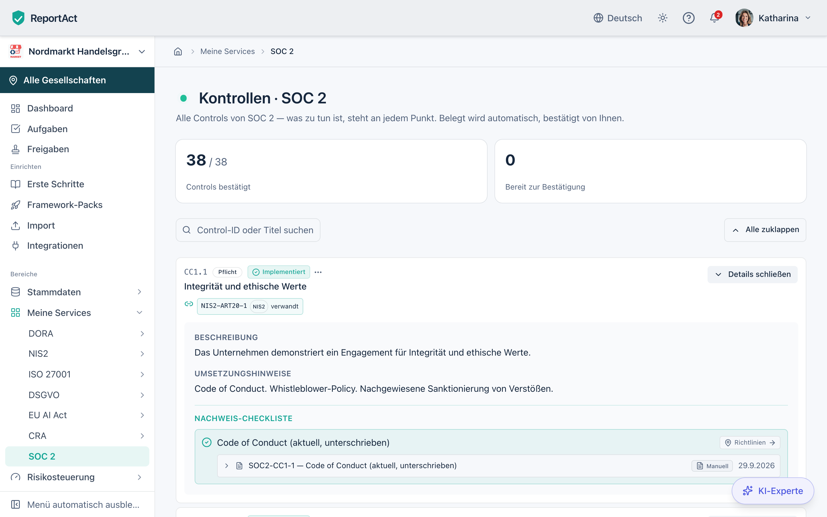Open the Richtlinien link button

[750, 442]
